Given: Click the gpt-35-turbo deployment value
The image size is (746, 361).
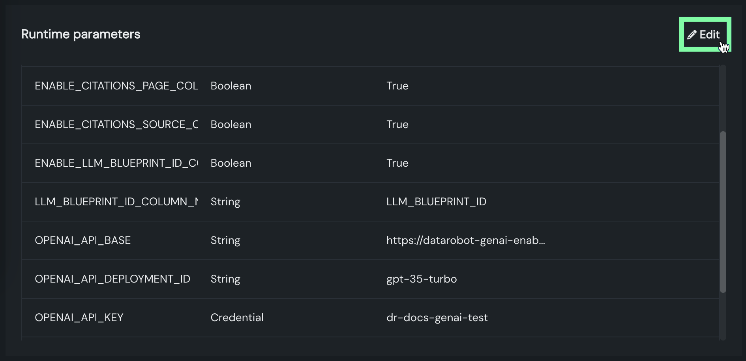Looking at the screenshot, I should [421, 279].
